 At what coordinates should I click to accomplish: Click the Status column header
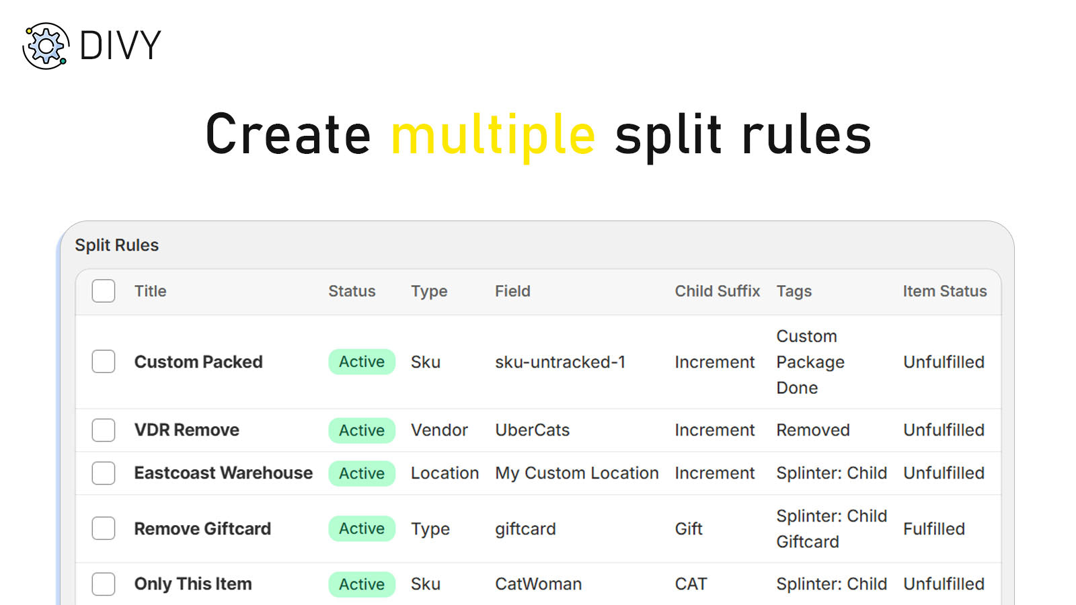point(352,291)
